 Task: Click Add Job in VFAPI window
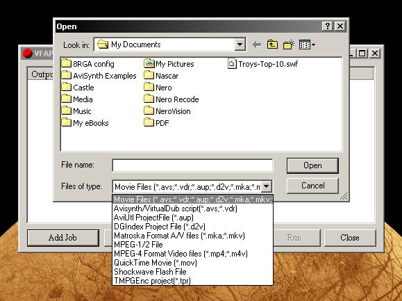pyautogui.click(x=62, y=238)
